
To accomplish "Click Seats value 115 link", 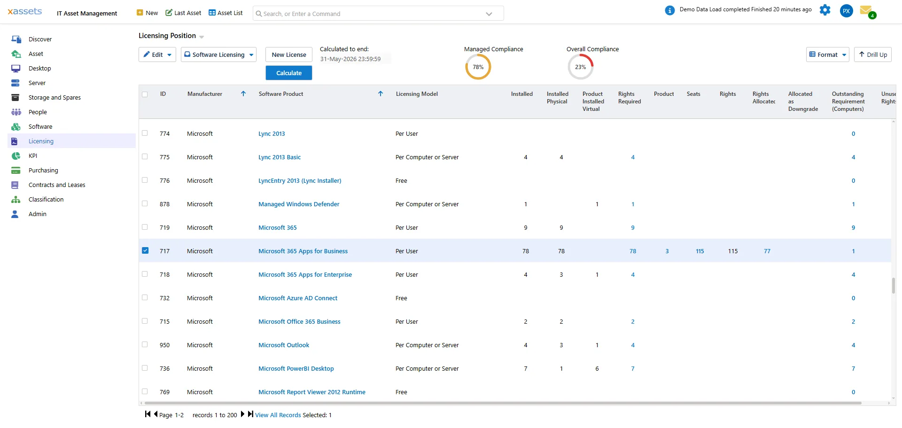I will [700, 251].
